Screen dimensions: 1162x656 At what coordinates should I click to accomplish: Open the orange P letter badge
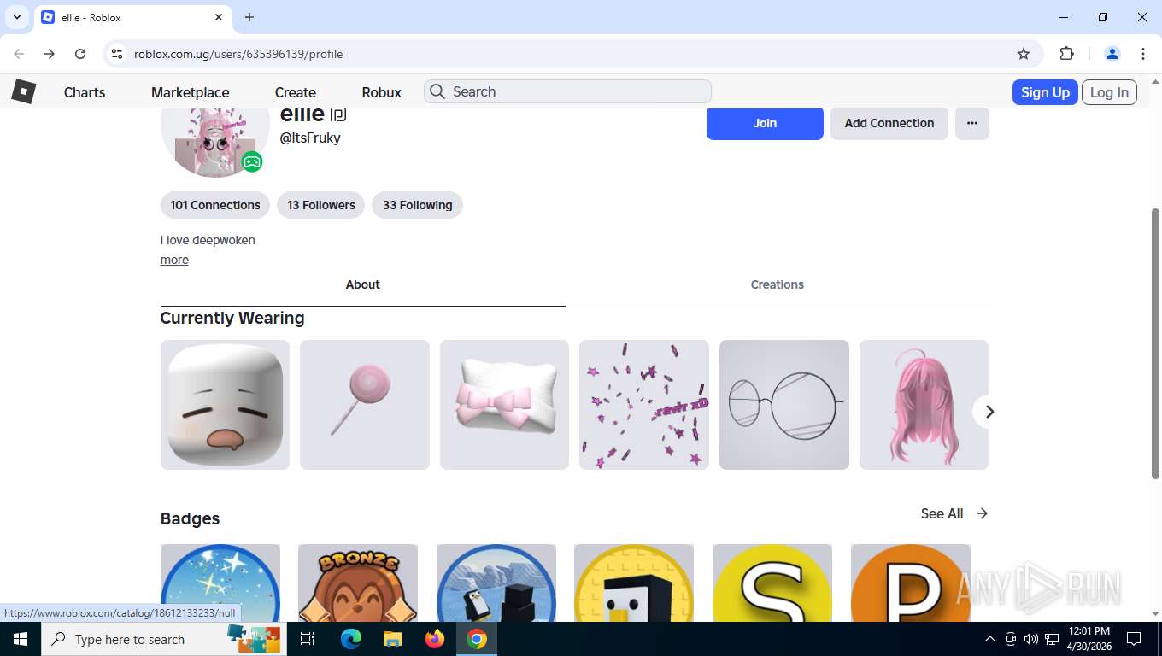click(x=911, y=583)
